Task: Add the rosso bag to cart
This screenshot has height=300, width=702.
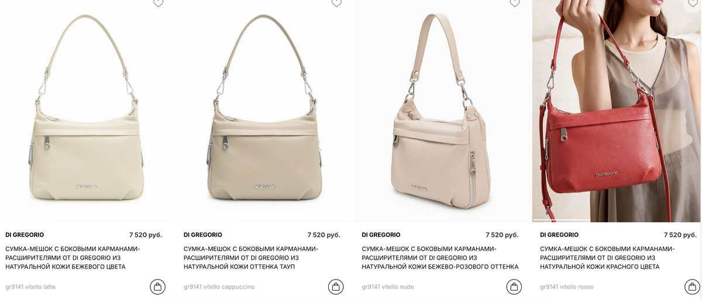Action: click(x=692, y=287)
